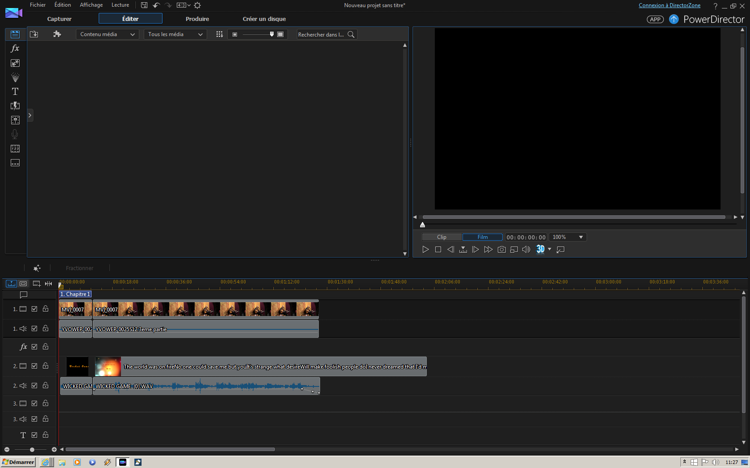
Task: Expand the Tous les média filter
Action: click(x=175, y=34)
